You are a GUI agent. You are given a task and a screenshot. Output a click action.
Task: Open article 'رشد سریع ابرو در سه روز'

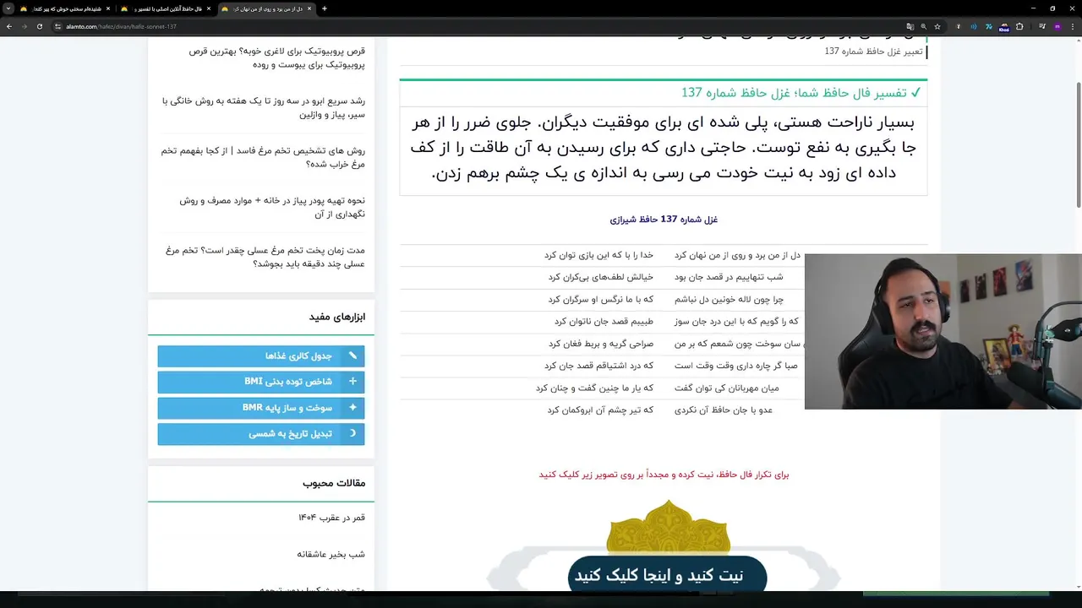263,107
